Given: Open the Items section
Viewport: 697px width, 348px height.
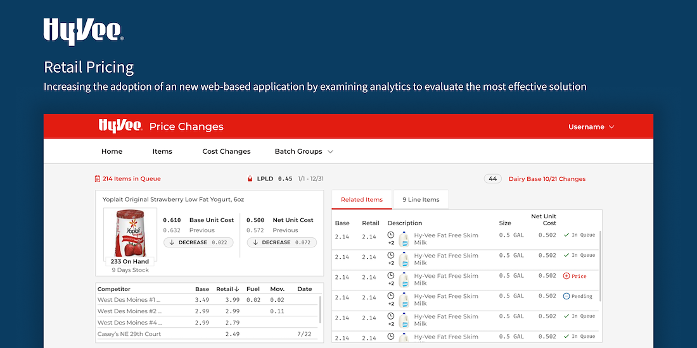Looking at the screenshot, I should click(x=162, y=151).
